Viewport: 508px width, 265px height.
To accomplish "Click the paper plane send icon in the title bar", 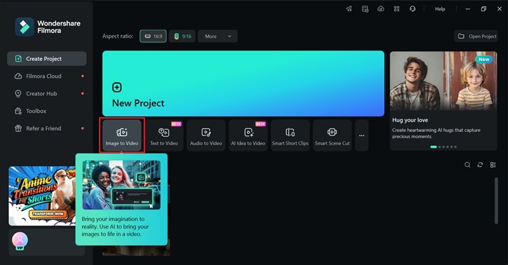I will 349,9.
